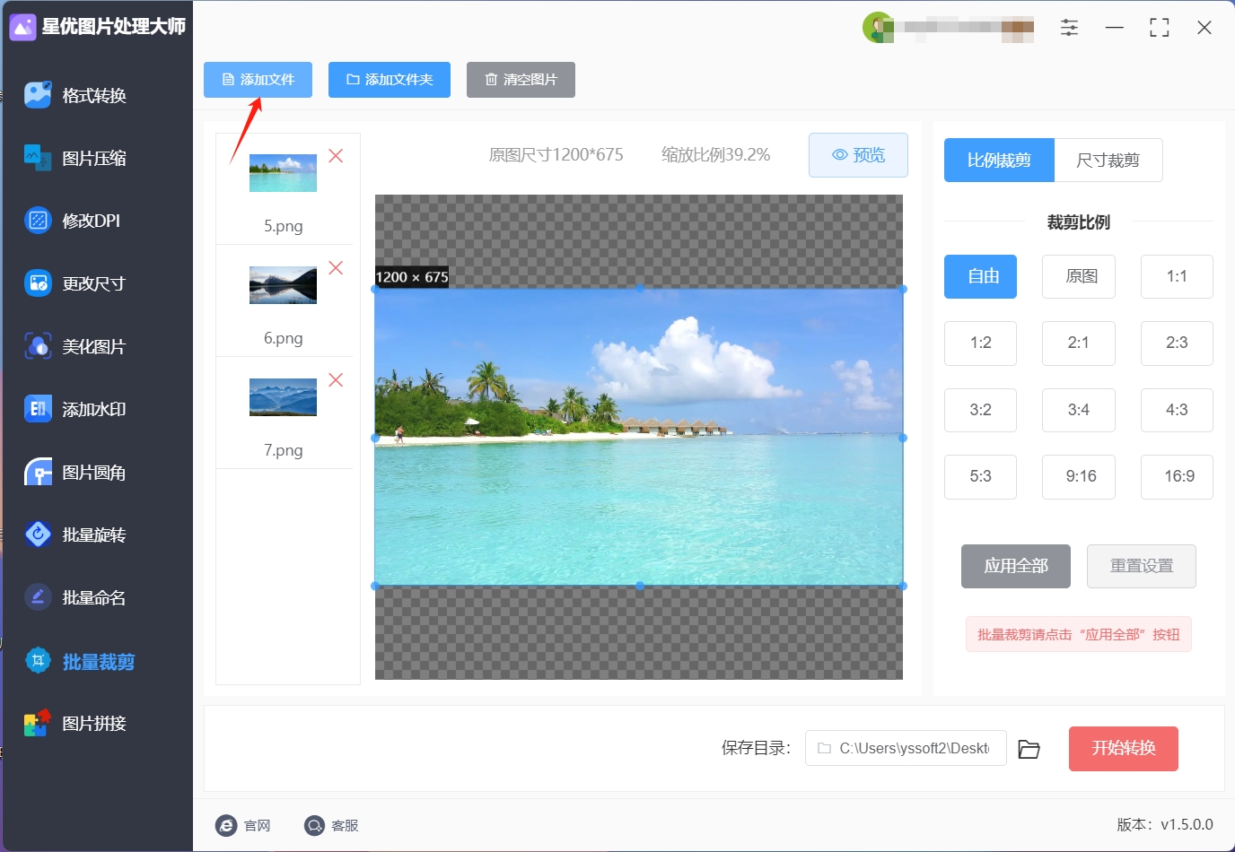Click 应用全部 apply all button

1016,567
